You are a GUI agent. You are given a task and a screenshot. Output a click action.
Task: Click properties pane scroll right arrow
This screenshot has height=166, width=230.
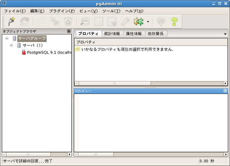[x=225, y=83]
